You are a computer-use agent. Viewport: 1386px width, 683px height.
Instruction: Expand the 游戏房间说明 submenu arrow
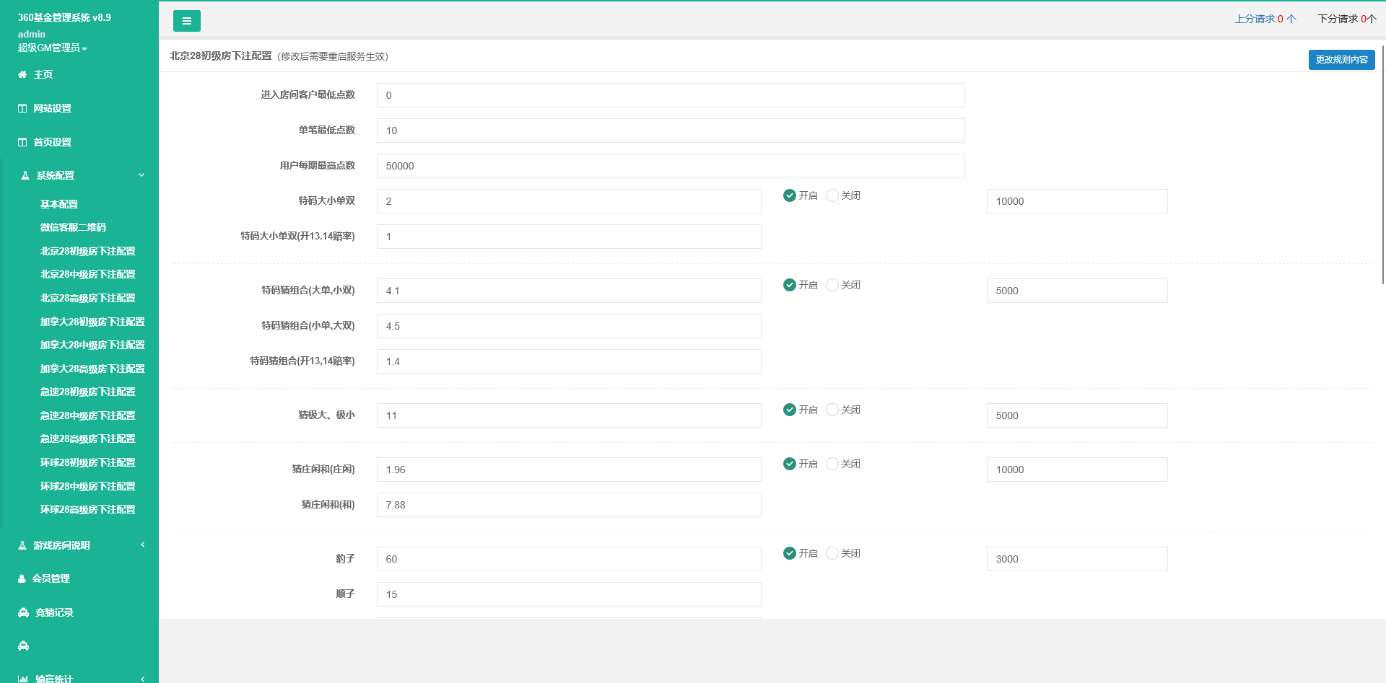(x=143, y=545)
